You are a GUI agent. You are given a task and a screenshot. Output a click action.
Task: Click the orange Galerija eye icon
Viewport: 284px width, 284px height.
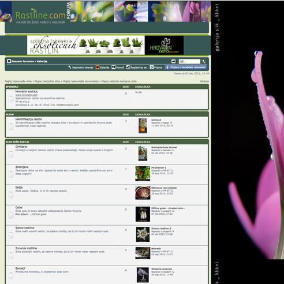[98, 68]
